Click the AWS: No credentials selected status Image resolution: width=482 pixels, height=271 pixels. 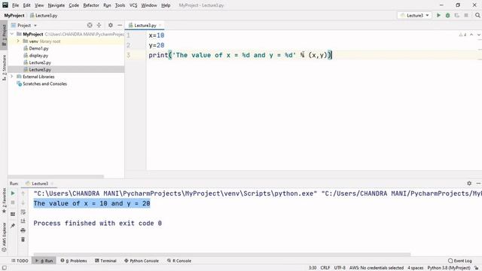click(377, 268)
